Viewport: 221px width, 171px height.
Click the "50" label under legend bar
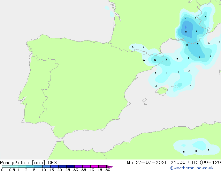[x=108, y=170]
